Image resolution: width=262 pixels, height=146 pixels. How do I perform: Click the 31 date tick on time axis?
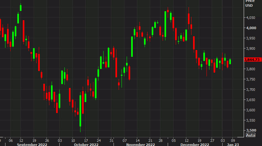coord(111,140)
